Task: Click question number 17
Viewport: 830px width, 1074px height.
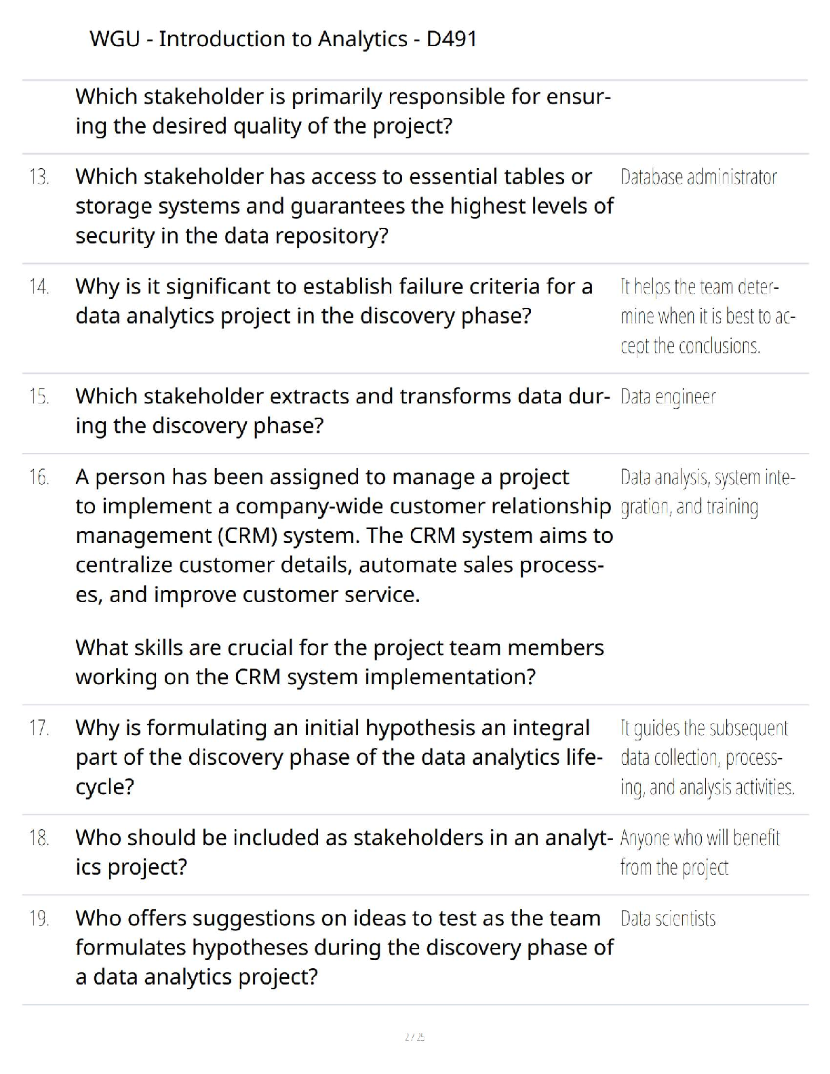Action: 39,728
